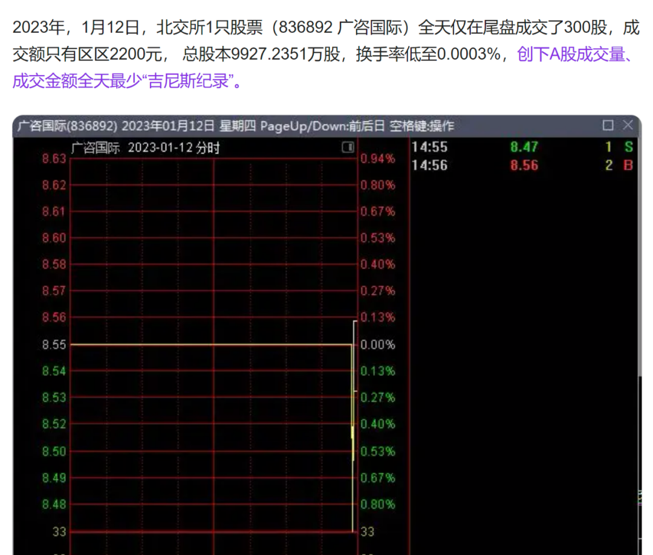Click the 8.52 price axis label

[54, 424]
